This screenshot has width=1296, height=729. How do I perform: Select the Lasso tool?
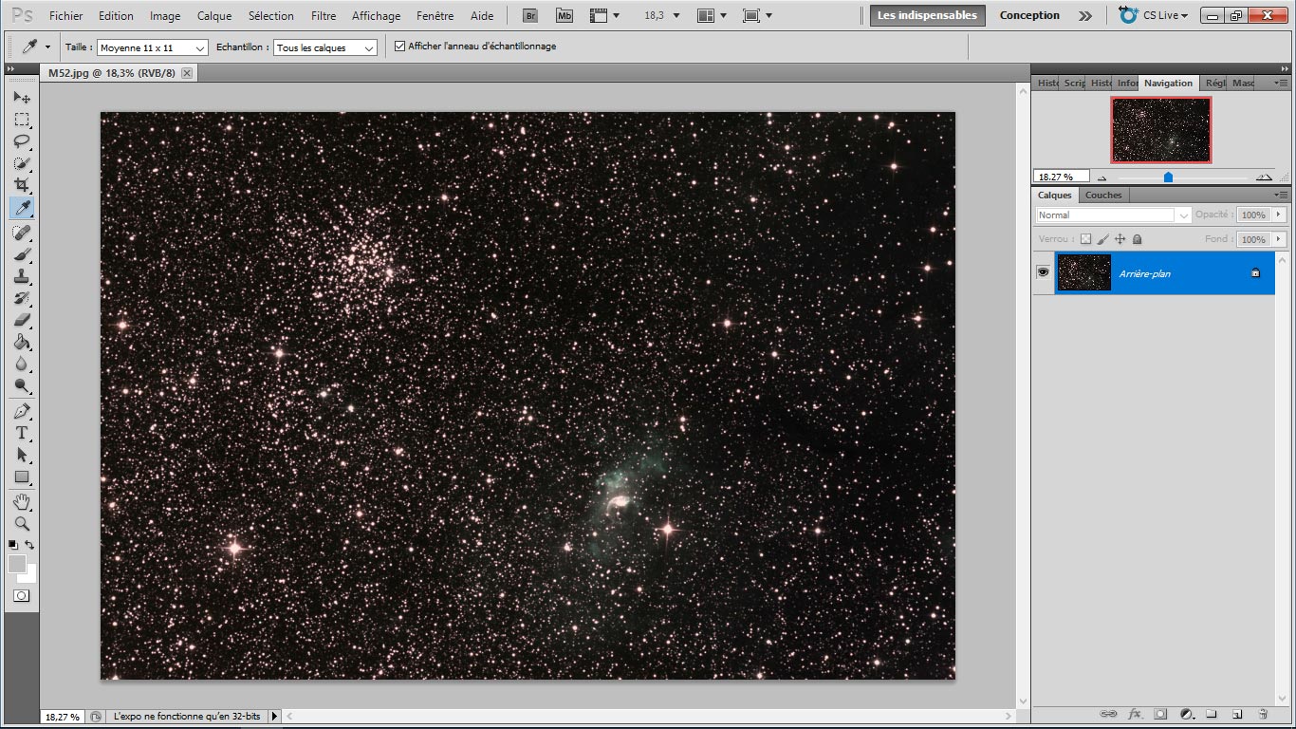22,141
